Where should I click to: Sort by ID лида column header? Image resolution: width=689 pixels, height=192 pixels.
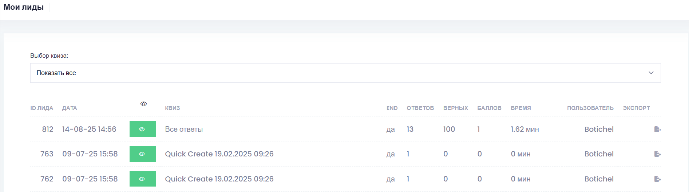pos(41,108)
